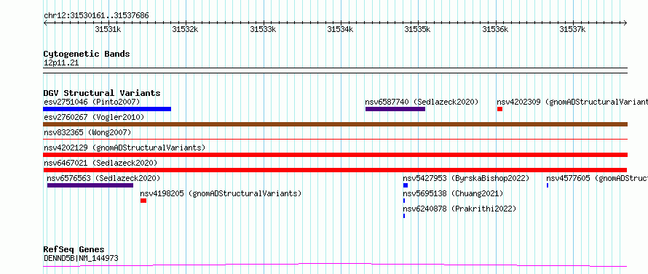This screenshot has height=274, width=648.
Task: Click the 12p11.21 cytogenetic band bar
Action: tap(335, 70)
